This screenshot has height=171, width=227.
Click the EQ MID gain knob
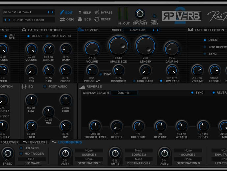[x=48, y=112]
